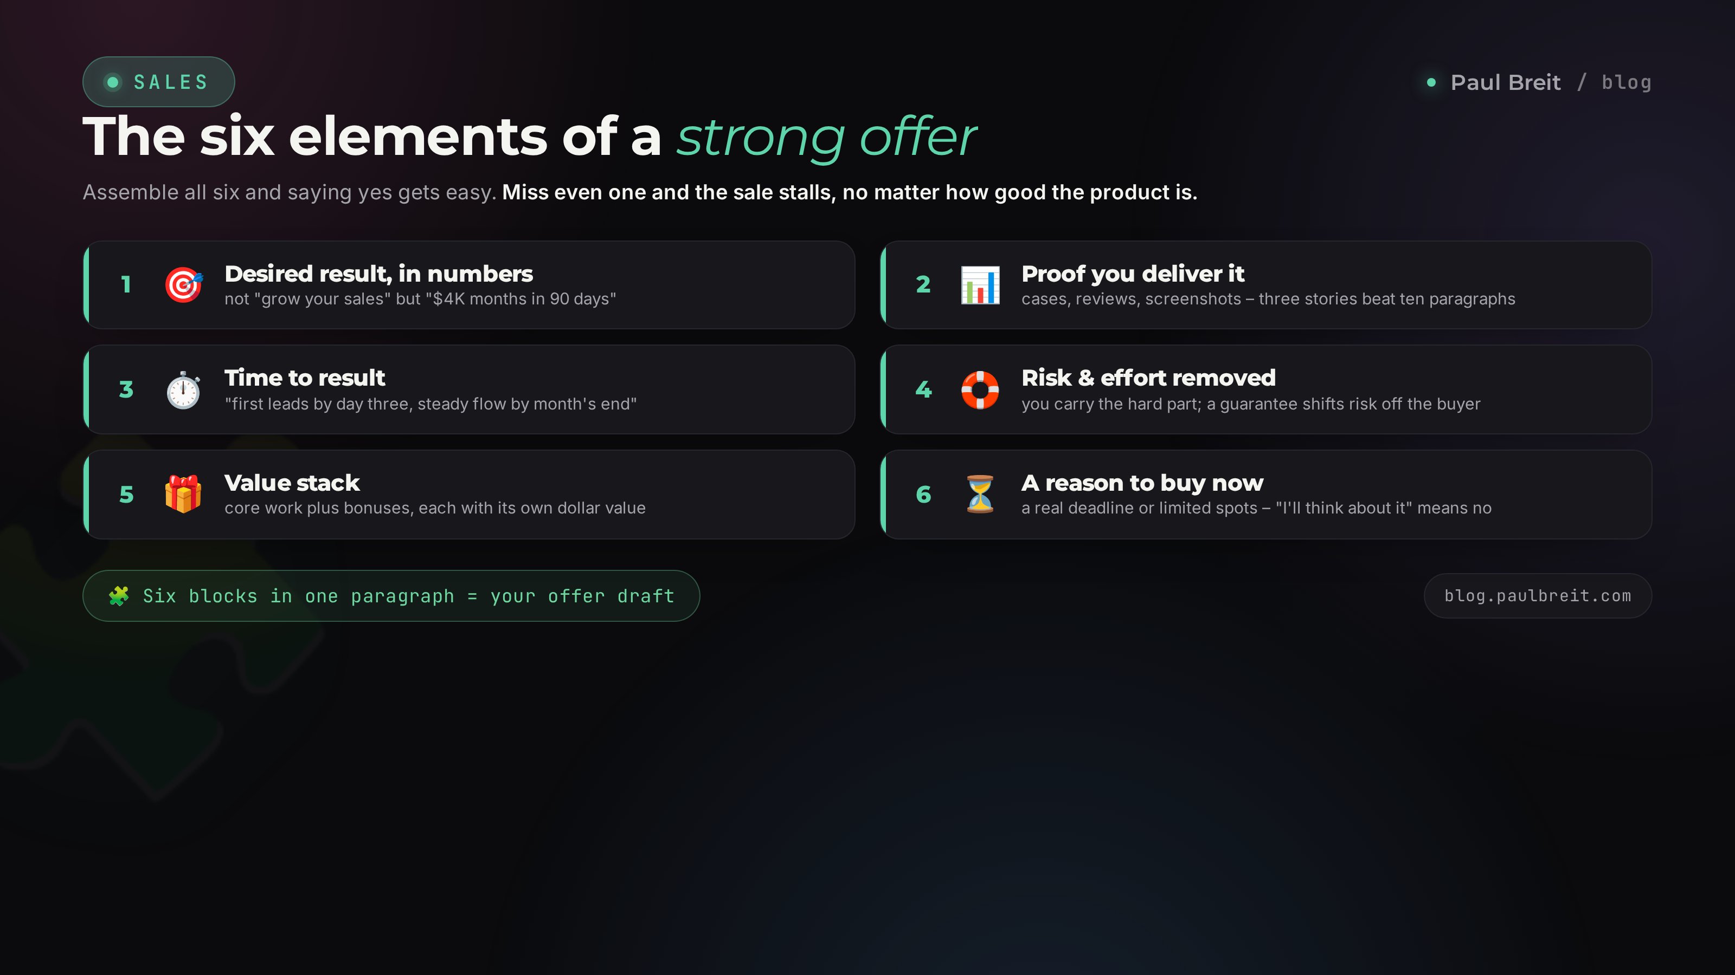Open the SALES category tag

click(159, 82)
